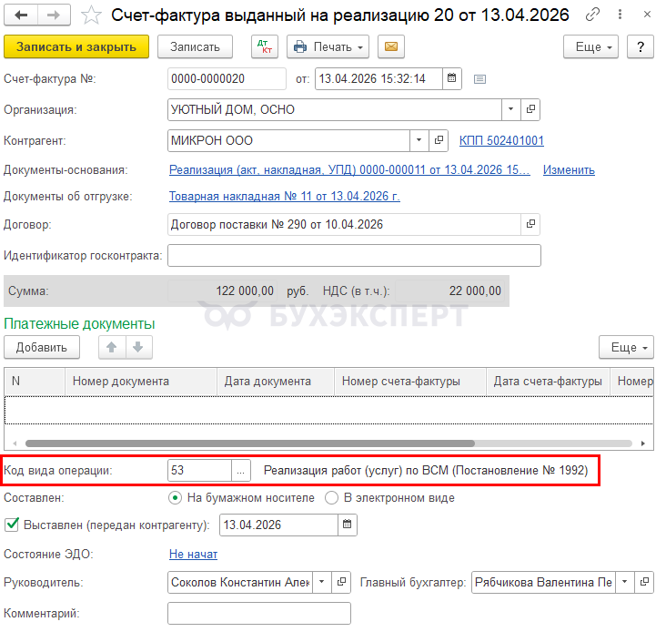Open calendar for Выставлен date
This screenshot has width=666, height=632.
[x=347, y=525]
